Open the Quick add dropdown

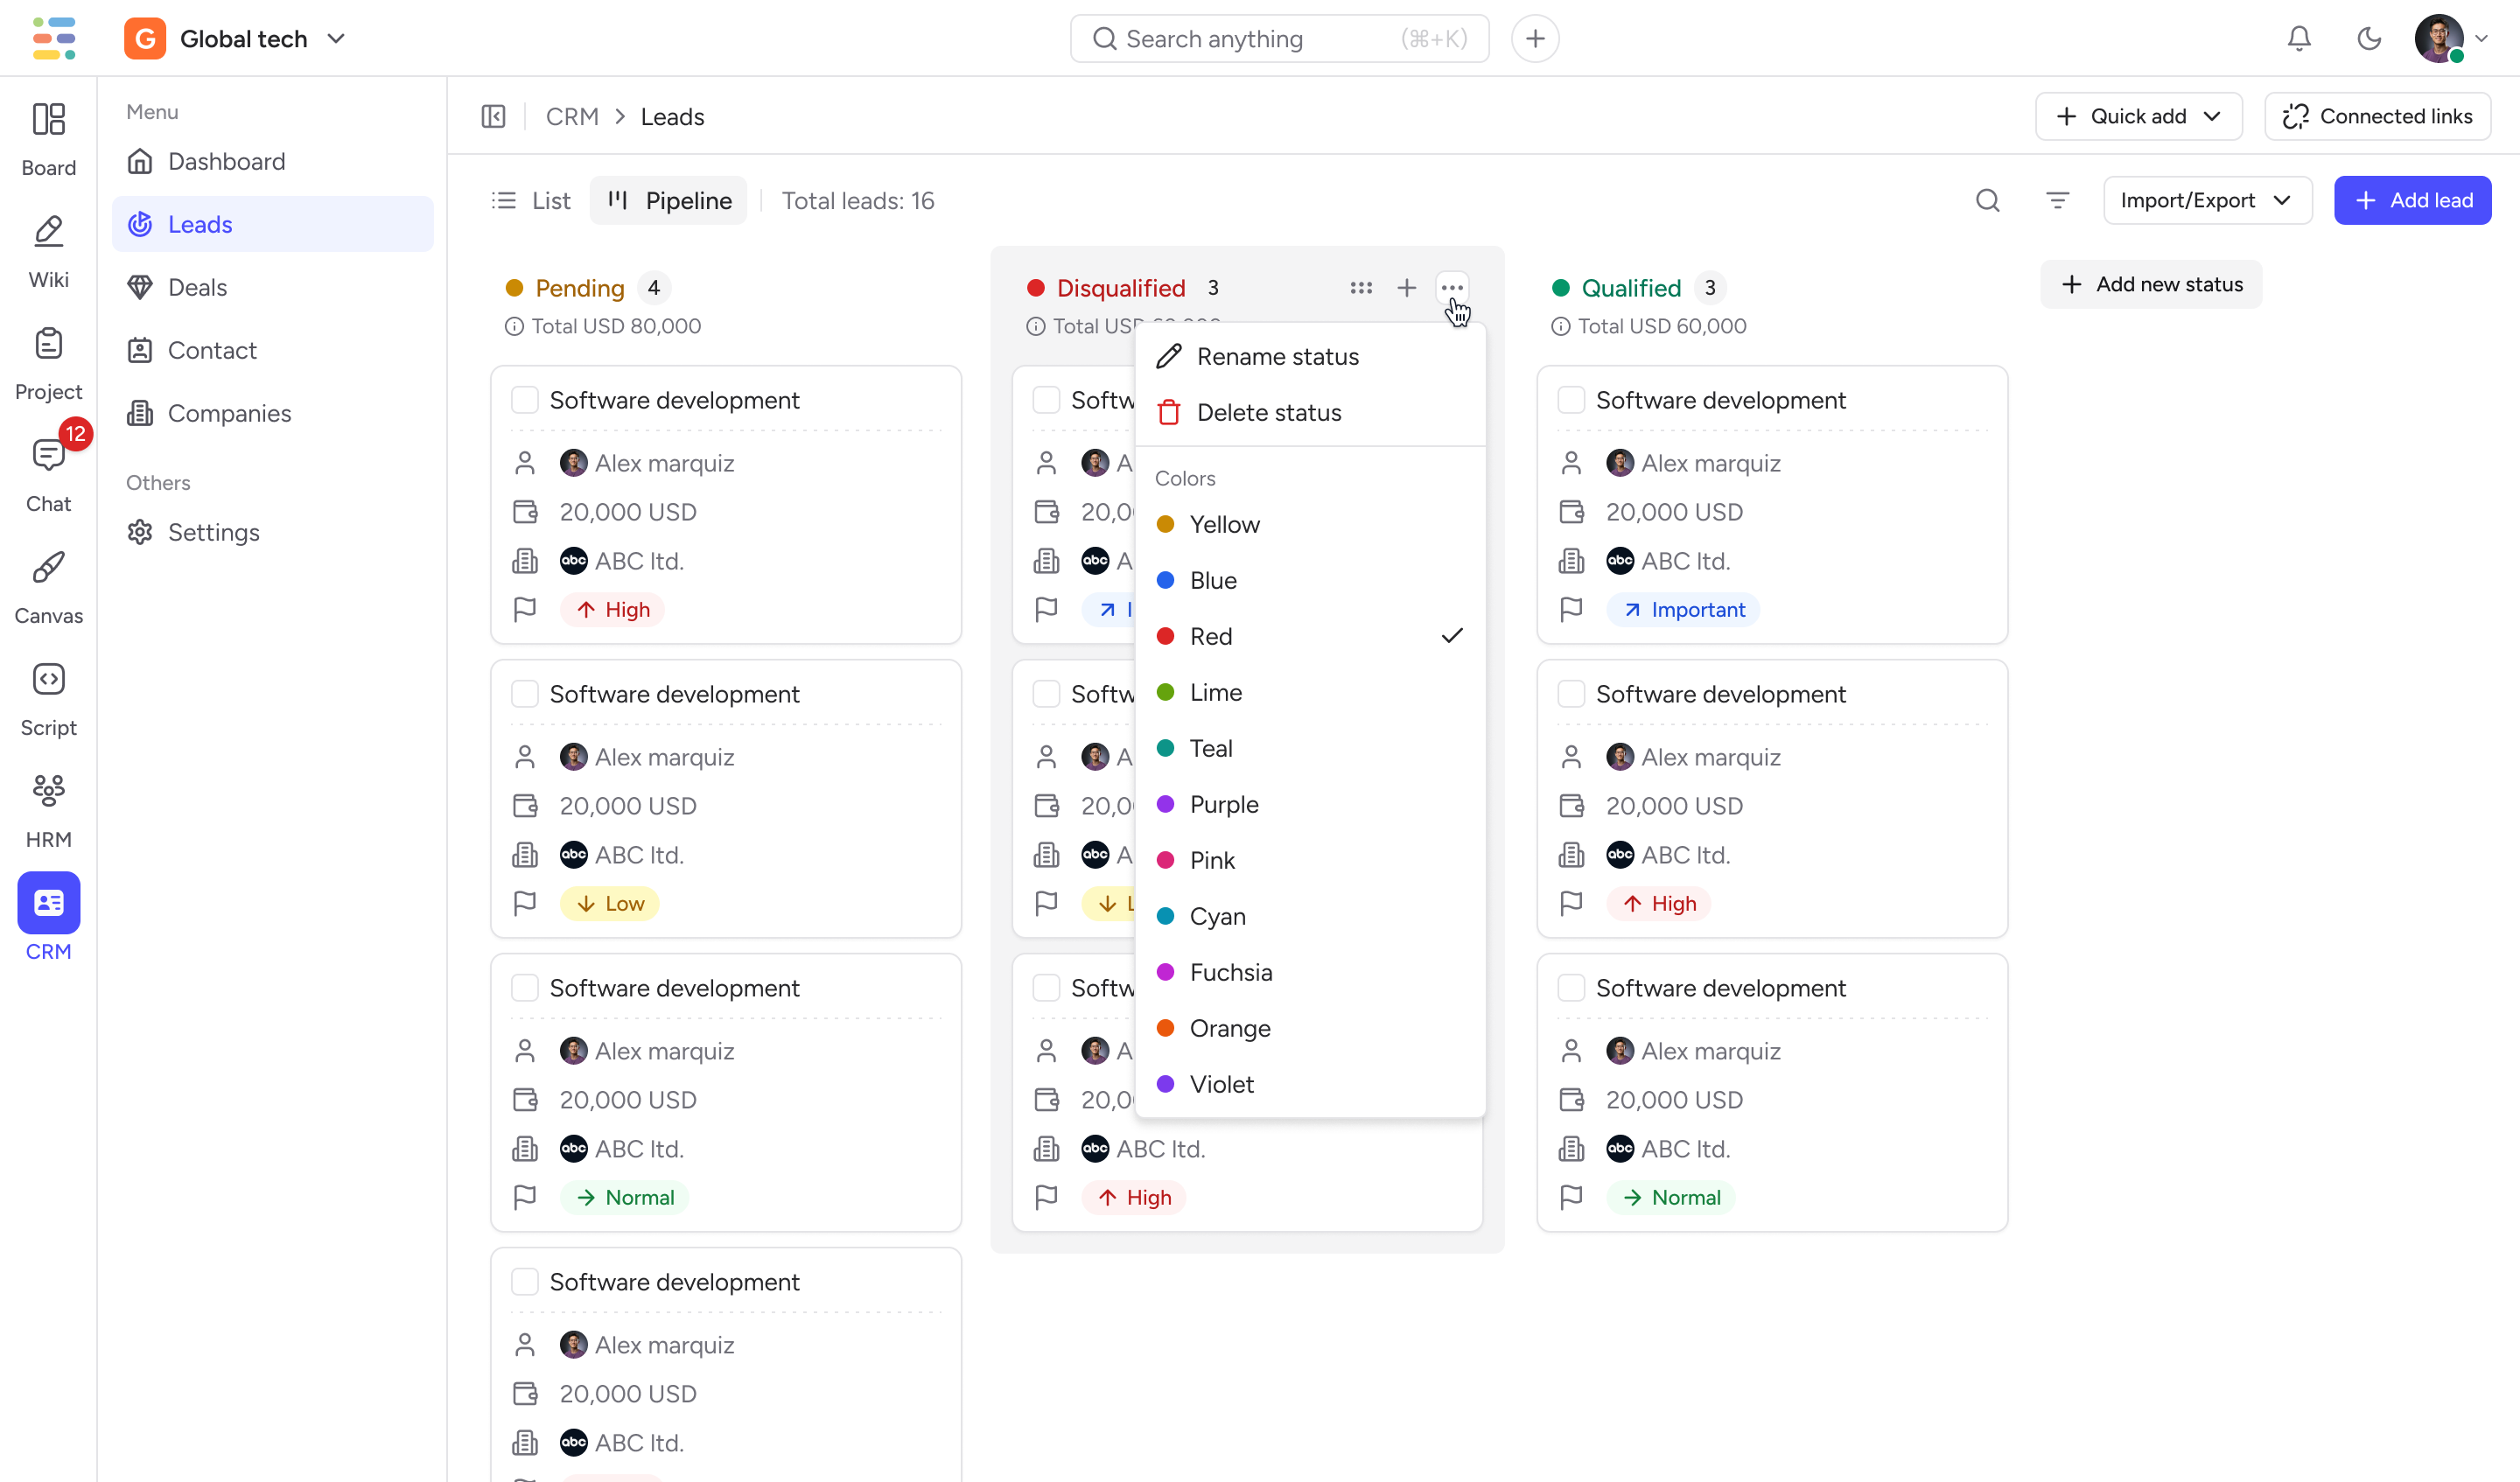click(x=2138, y=117)
